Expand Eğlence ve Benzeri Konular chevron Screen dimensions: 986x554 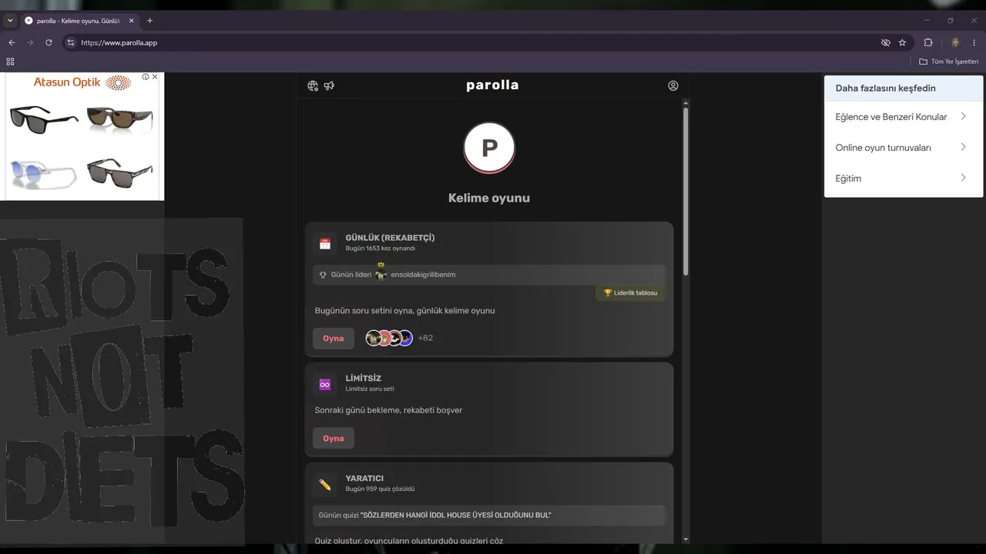tap(963, 116)
